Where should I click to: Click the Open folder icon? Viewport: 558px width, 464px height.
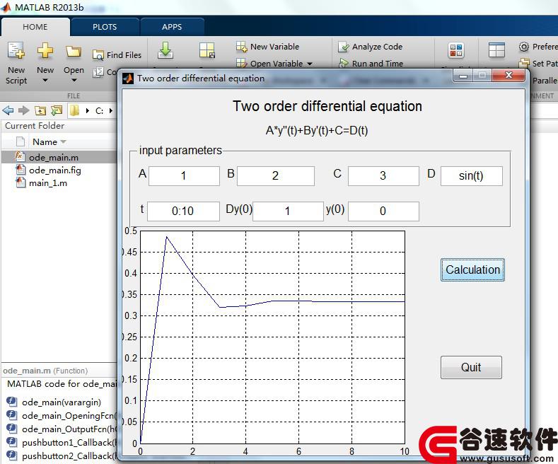pyautogui.click(x=74, y=52)
